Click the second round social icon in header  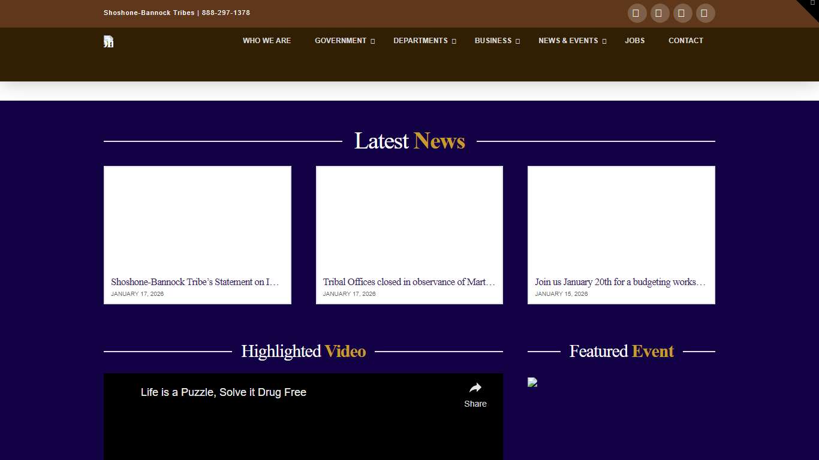tap(660, 13)
